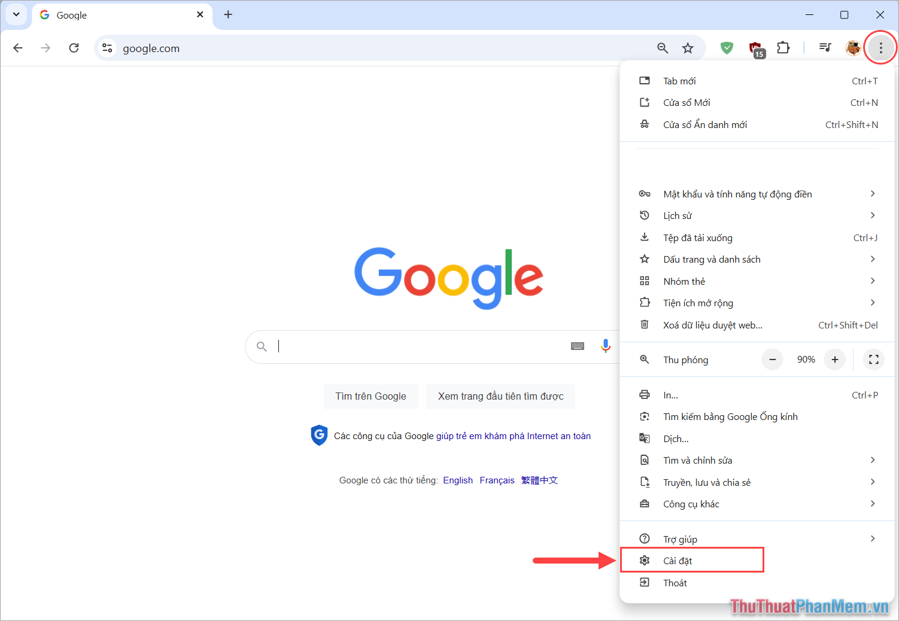
Task: Open the virtual keyboard icon in search box
Action: click(x=577, y=346)
